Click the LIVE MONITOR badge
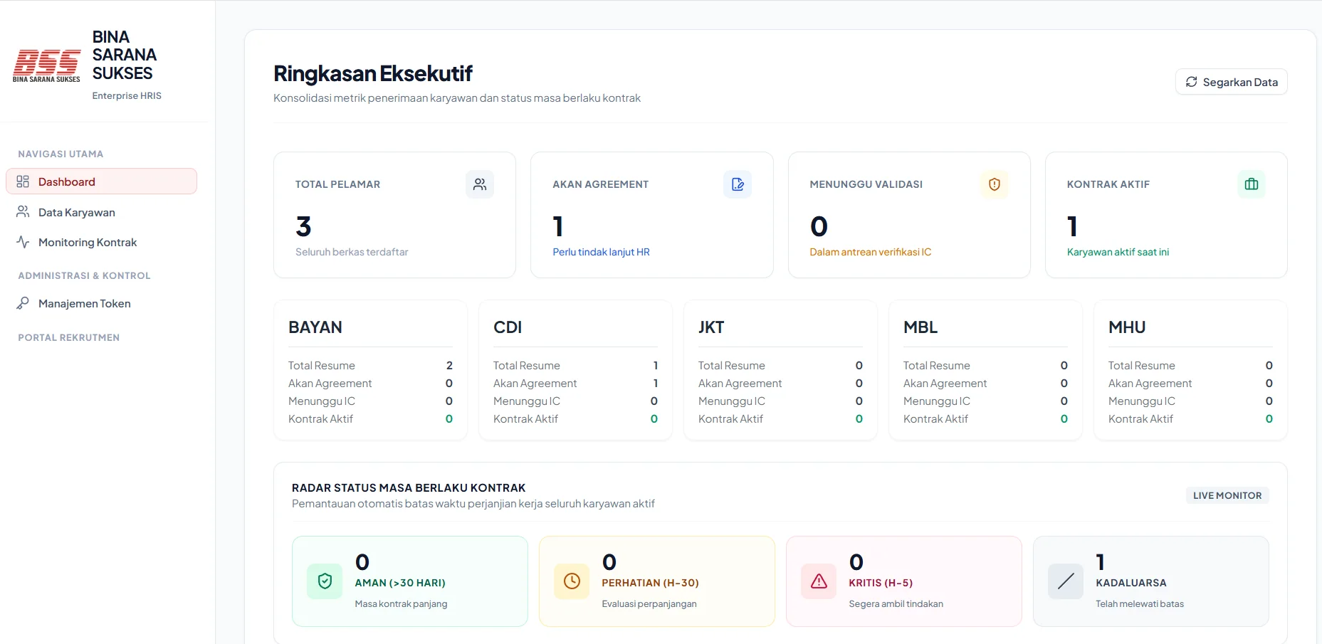 pyautogui.click(x=1227, y=495)
